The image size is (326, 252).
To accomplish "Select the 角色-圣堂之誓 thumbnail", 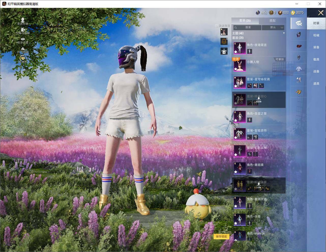I will (x=240, y=117).
